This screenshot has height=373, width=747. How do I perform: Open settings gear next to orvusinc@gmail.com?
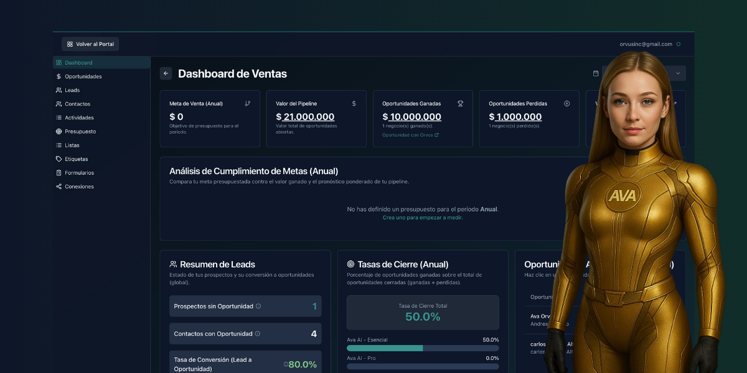680,44
